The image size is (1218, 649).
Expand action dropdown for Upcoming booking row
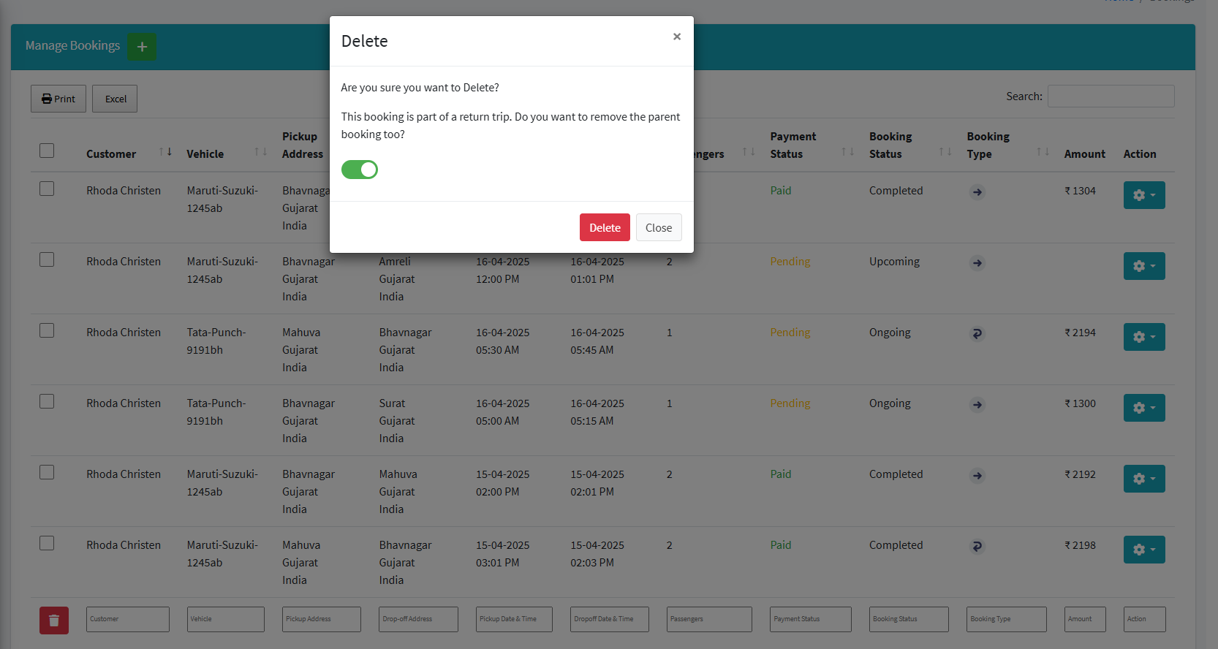[x=1143, y=266]
